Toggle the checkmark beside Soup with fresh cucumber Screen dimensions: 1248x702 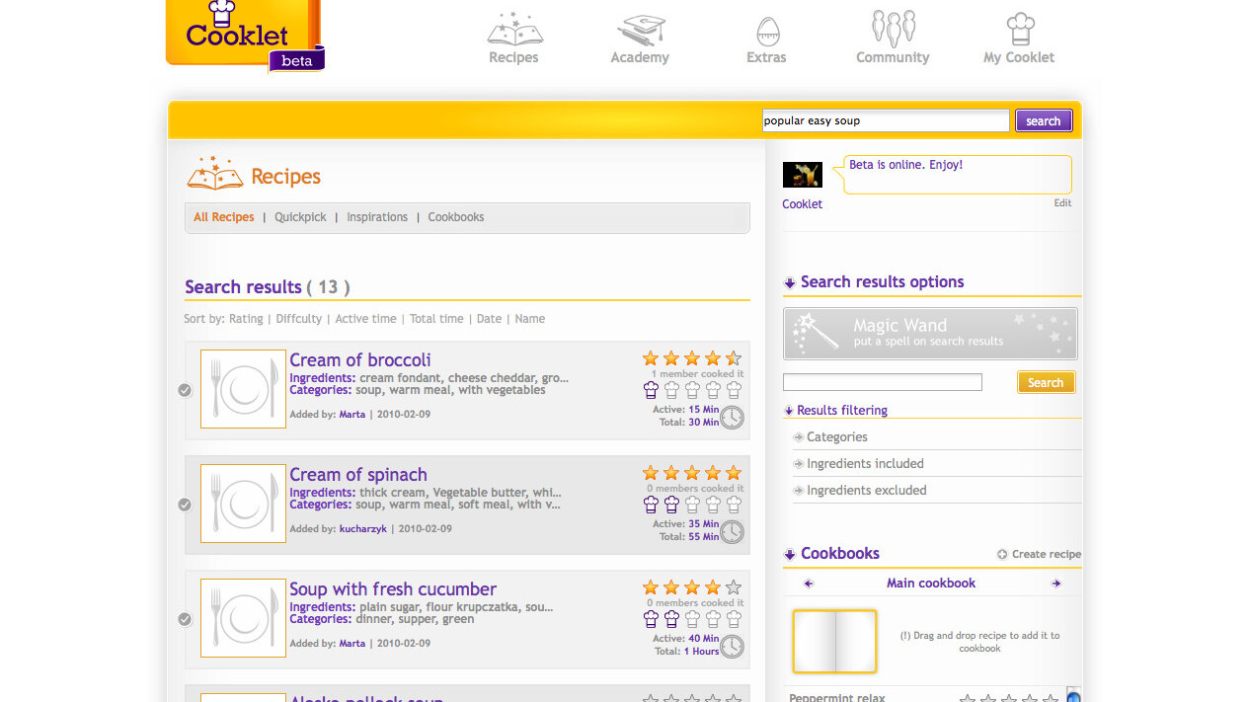tap(185, 619)
